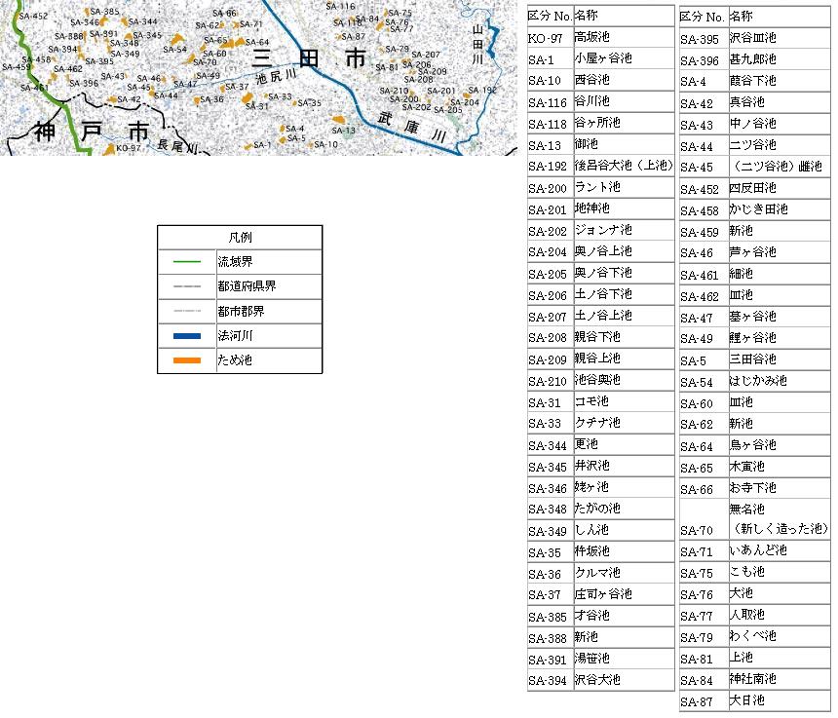Screen dimensions: 838x718
Task: Click the SA-54 pond label on map
Action: (174, 50)
